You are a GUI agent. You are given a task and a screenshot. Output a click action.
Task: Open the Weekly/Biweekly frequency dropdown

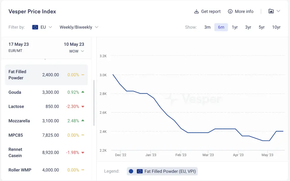coord(79,27)
